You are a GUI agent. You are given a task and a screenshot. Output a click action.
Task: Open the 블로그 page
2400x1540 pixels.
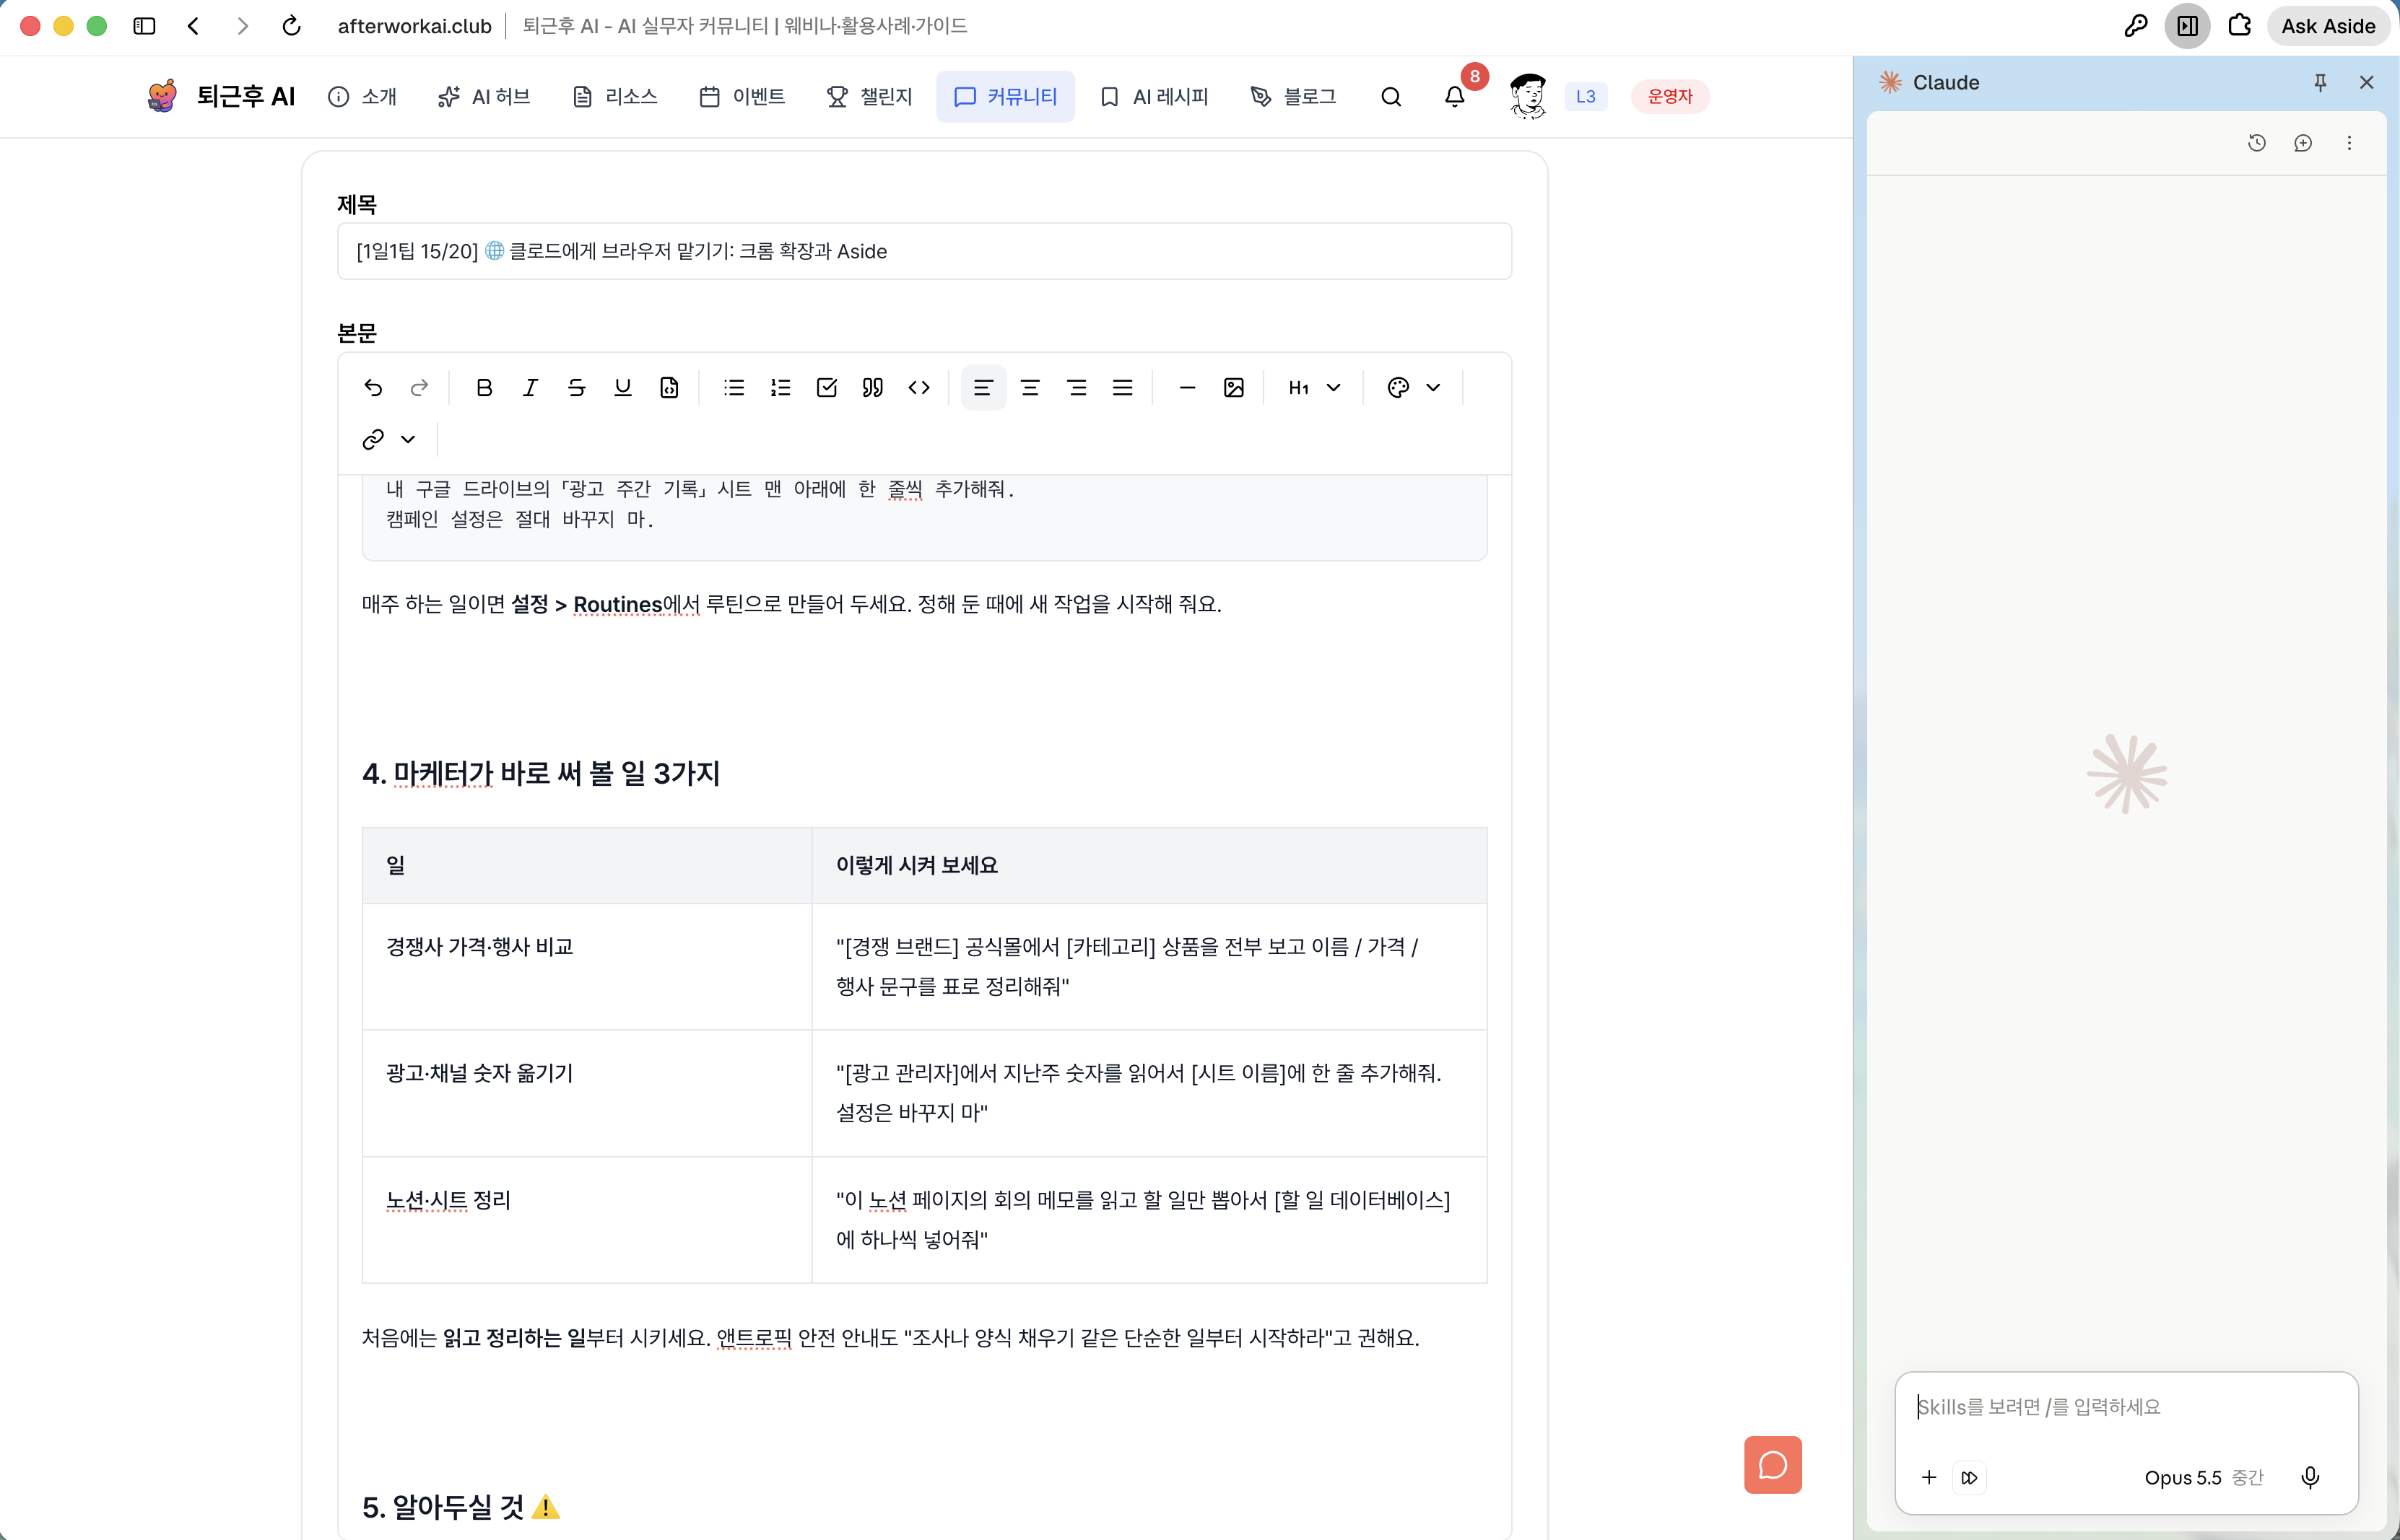(1294, 97)
